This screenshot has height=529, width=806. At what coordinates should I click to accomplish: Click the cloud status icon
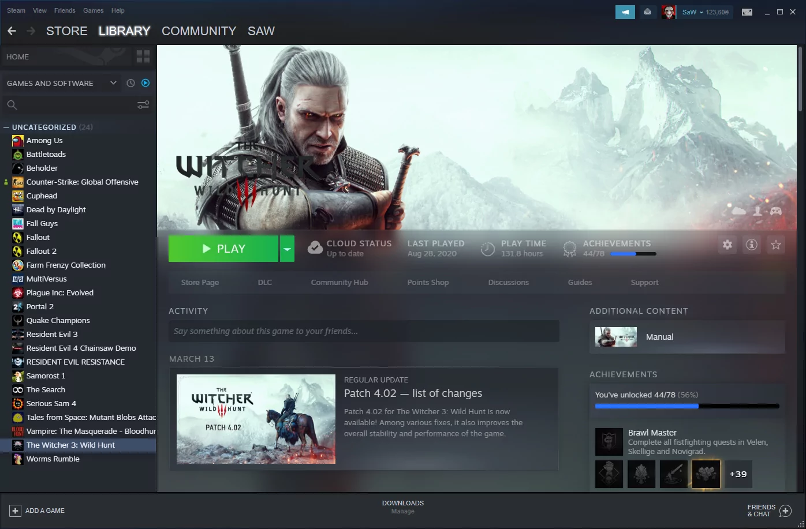tap(315, 248)
